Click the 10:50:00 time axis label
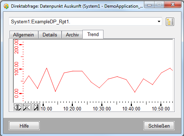Image resolution: width=184 pixels, height=136 pixels. (x=161, y=109)
